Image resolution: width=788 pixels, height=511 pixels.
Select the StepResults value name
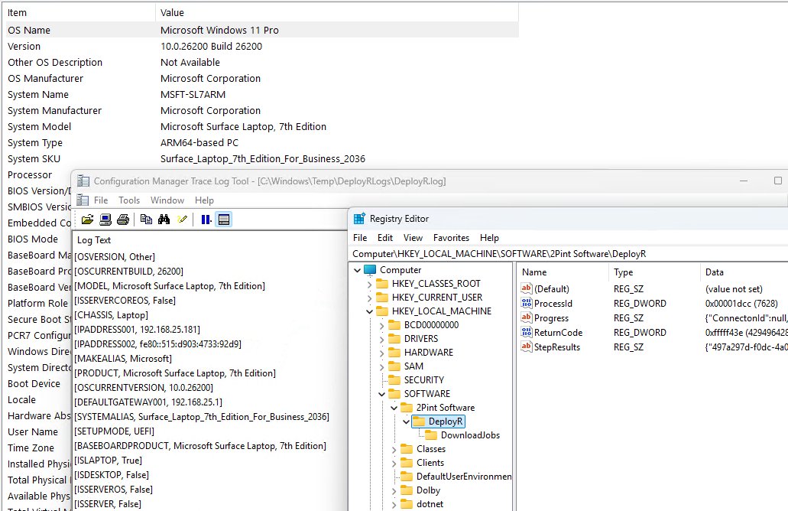(557, 347)
